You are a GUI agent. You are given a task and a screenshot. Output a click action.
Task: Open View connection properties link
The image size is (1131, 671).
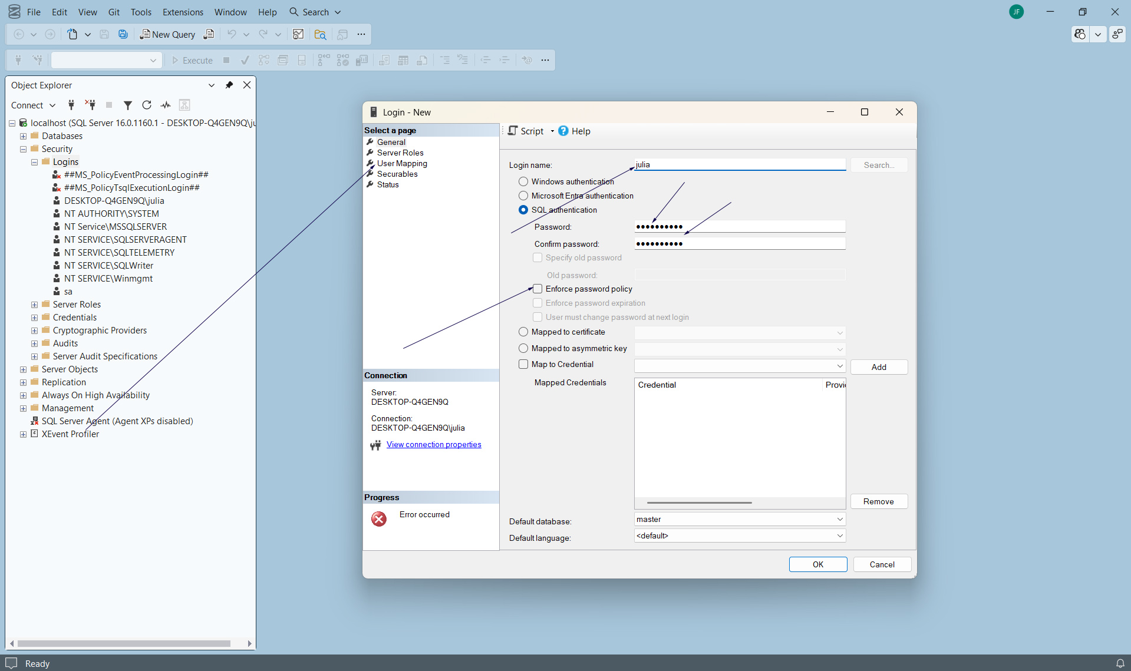click(434, 445)
